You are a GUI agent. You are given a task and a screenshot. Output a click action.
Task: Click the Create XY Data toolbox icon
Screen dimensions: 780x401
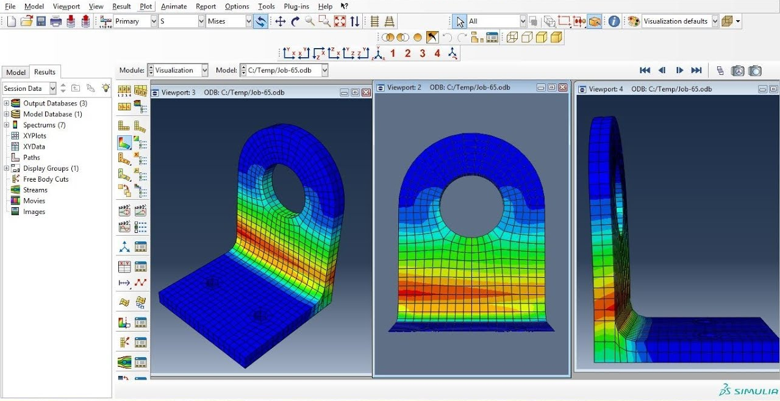click(124, 266)
